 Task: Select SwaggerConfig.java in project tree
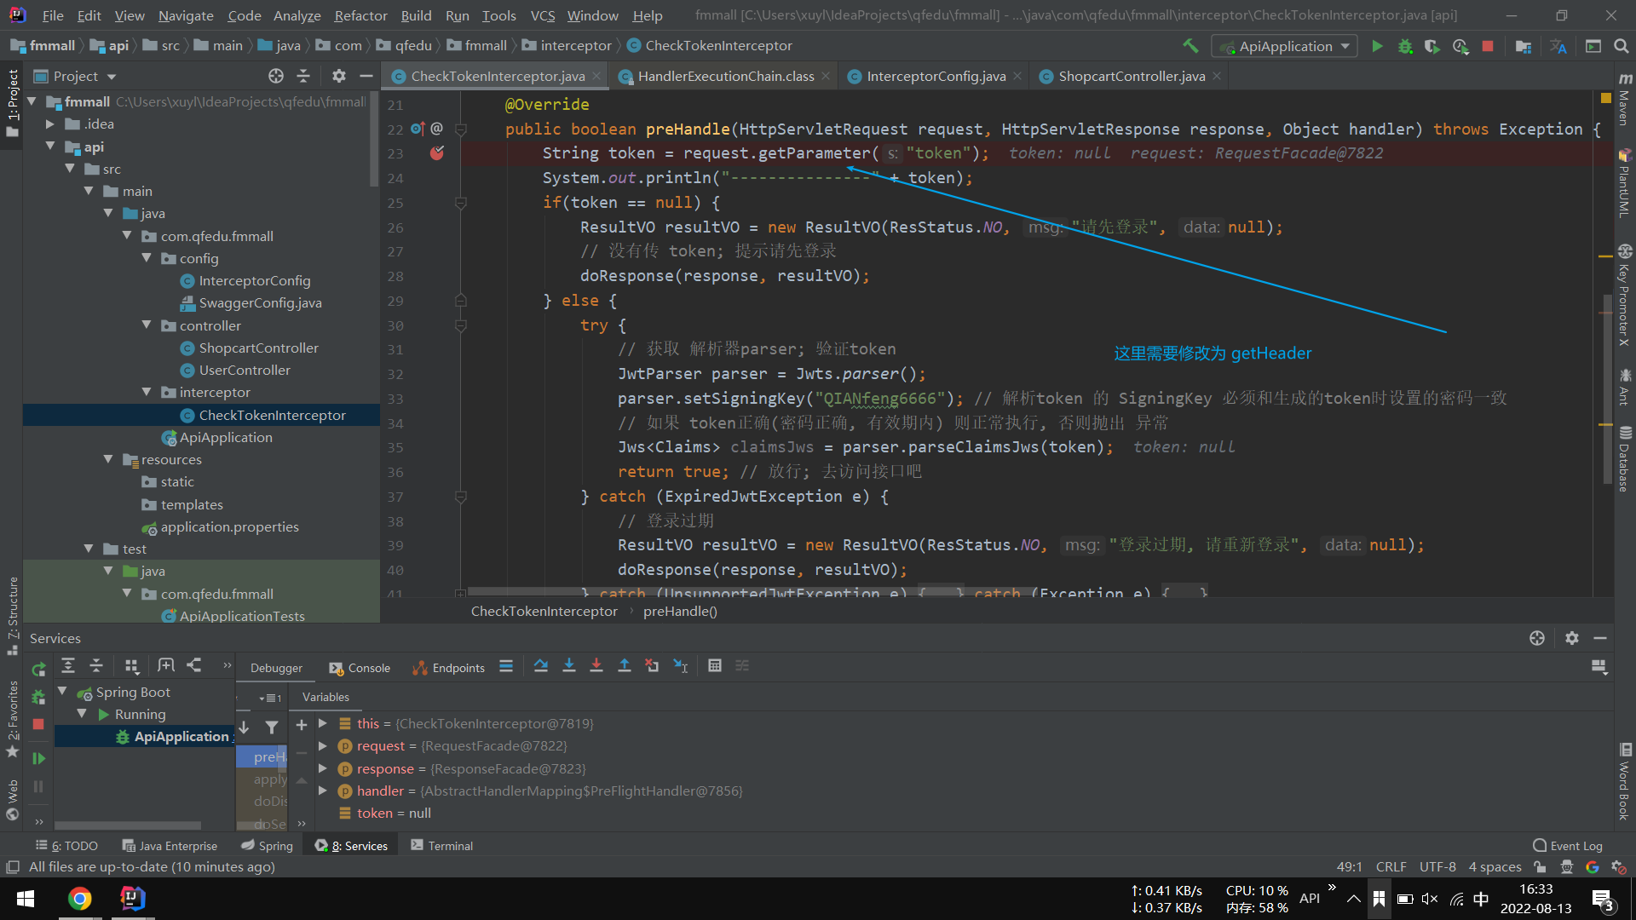tap(260, 302)
